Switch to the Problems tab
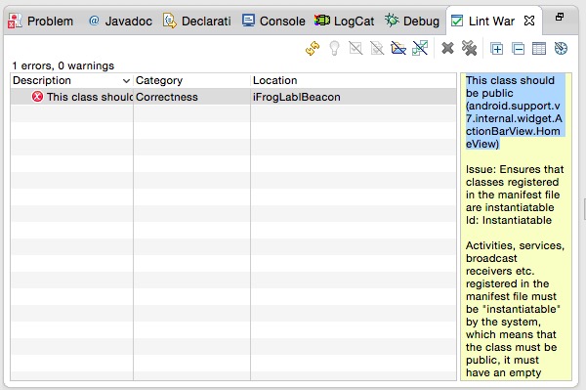Screen dimensions: 586x390 tap(41, 21)
